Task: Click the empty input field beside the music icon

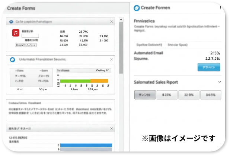Action: (x=28, y=36)
